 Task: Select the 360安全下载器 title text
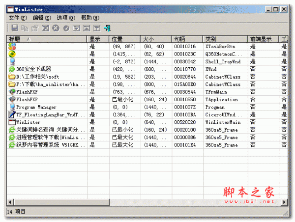pyautogui.click(x=33, y=69)
